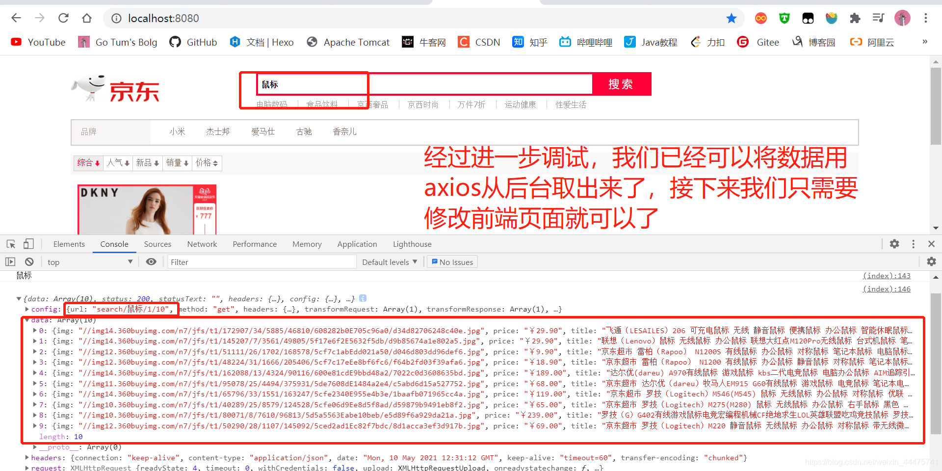Focus the console Filter field
This screenshot has height=471, width=942.
tap(262, 262)
